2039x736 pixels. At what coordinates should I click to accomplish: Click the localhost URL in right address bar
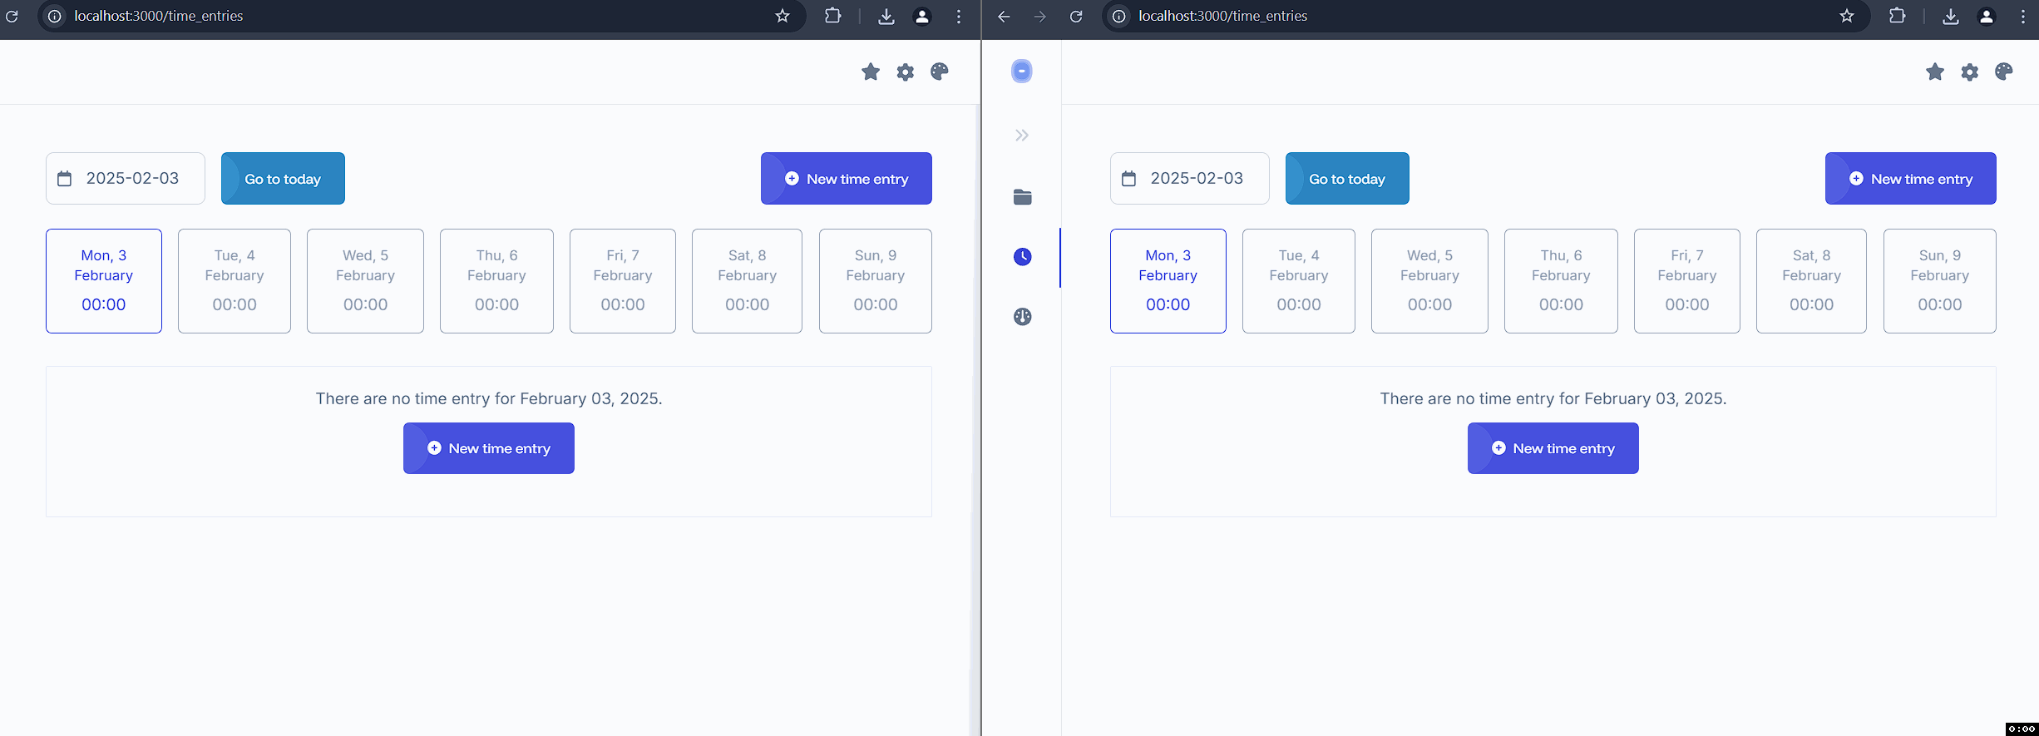[1223, 16]
